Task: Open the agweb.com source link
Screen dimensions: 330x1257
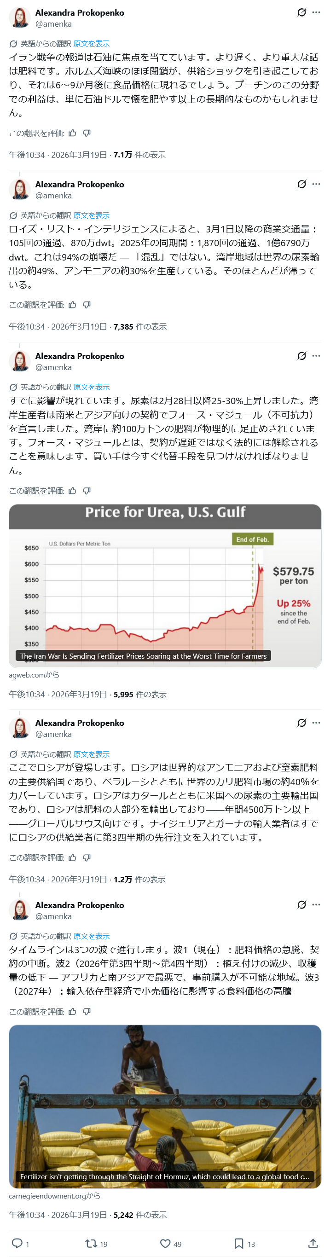Action: tap(34, 675)
